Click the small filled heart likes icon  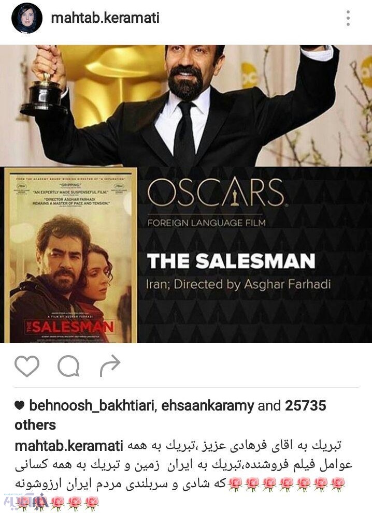click(20, 405)
